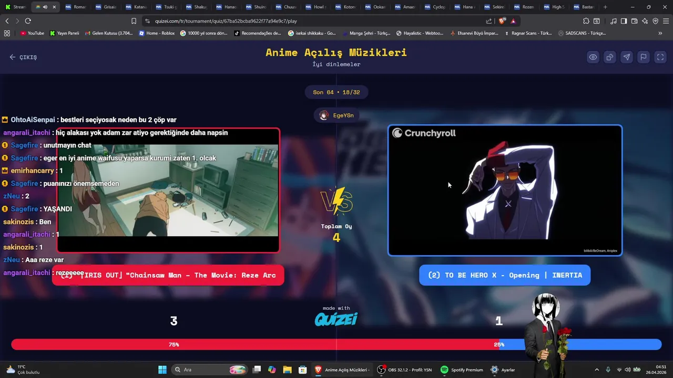Vote for Chainsaw Man IRIS OUT red button
Image resolution: width=673 pixels, height=378 pixels.
click(x=168, y=275)
